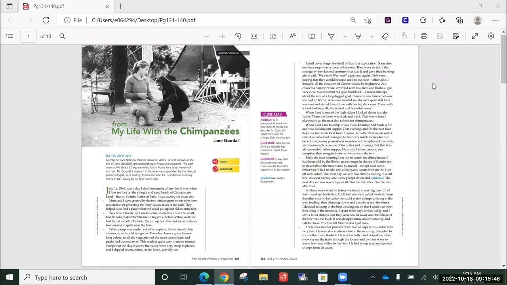507x285 pixels.
Task: Click the CLOSE READ sidebar label
Action: tap(273, 114)
